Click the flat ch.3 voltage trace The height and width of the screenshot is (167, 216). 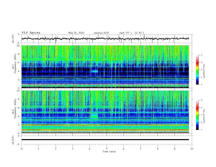pos(105,140)
